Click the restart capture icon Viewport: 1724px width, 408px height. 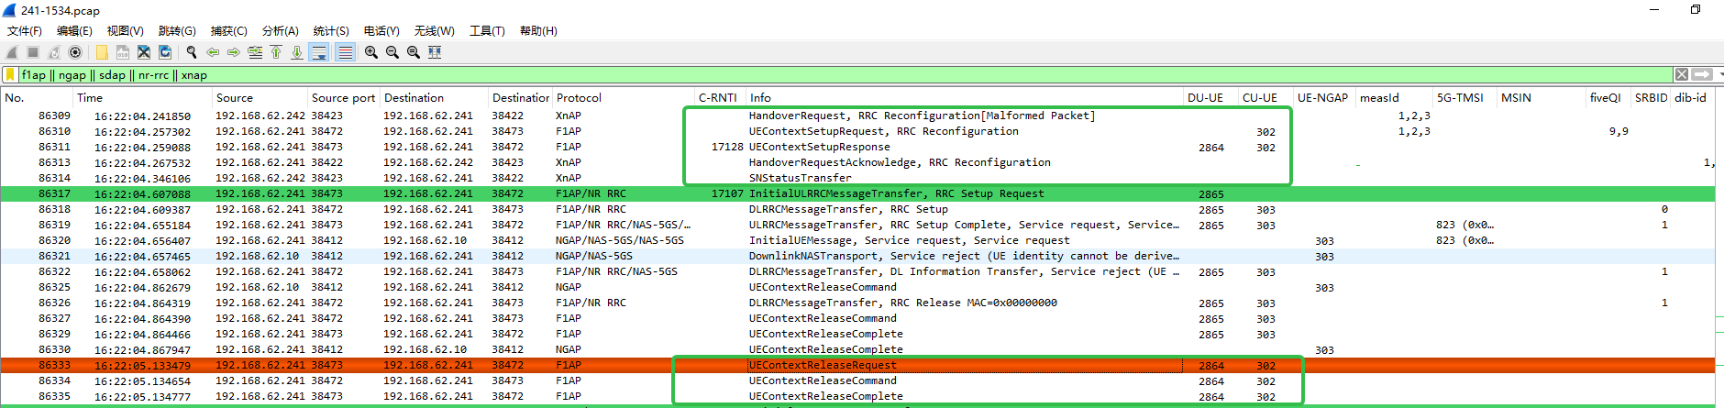click(54, 52)
